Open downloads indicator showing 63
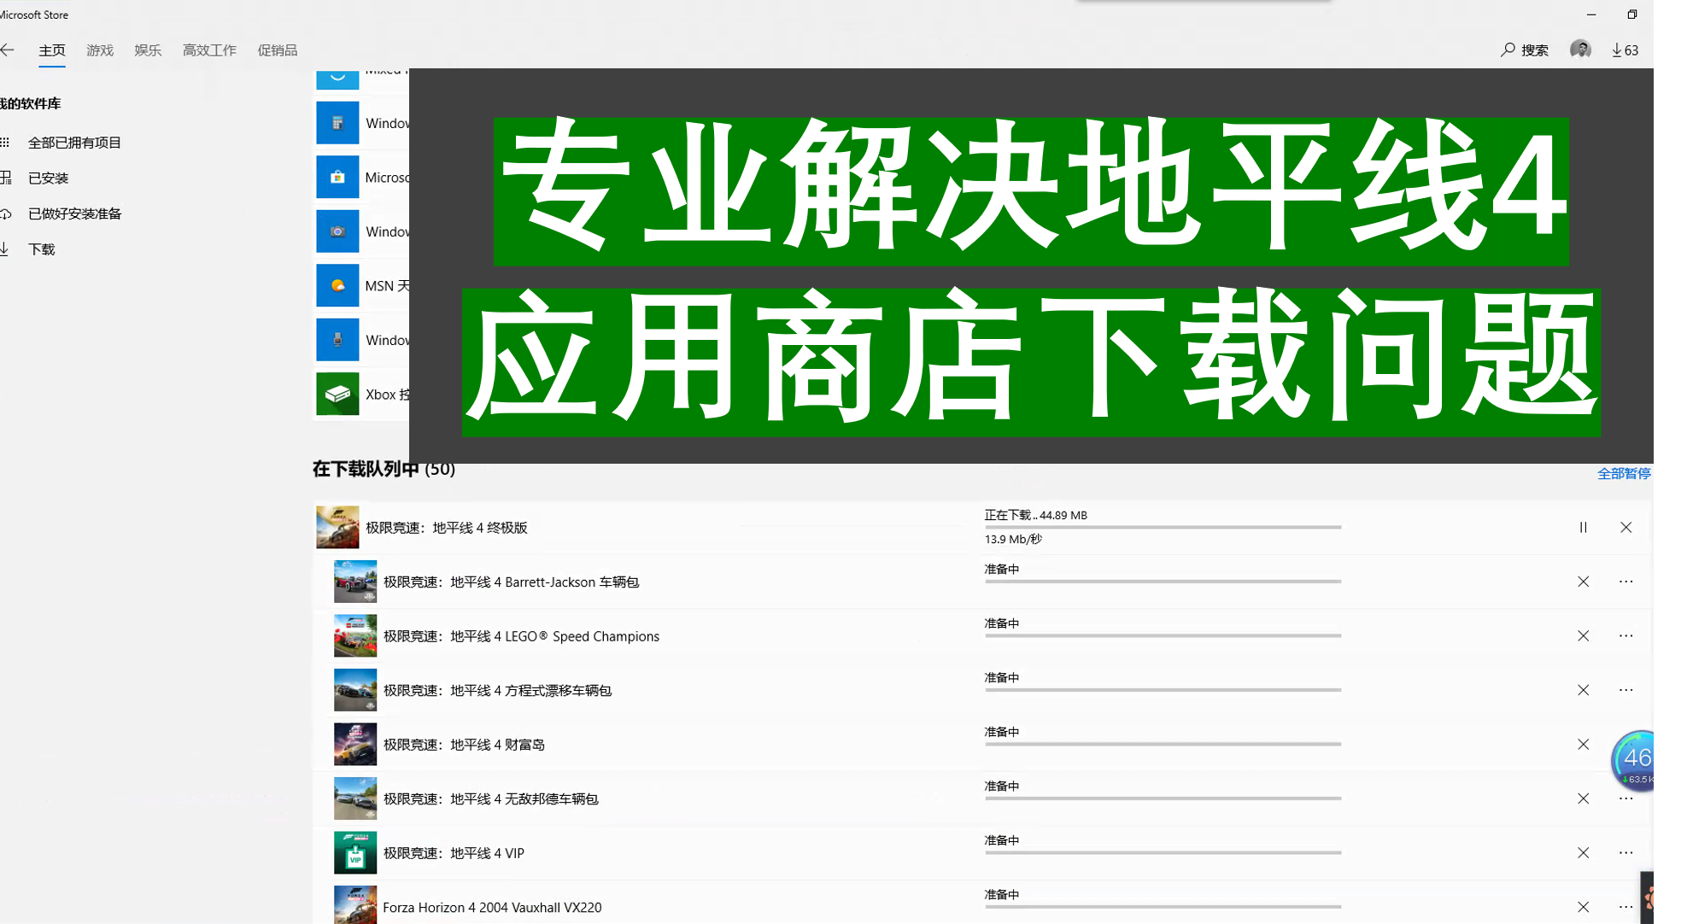Screen dimensions: 1687x924 [1625, 50]
